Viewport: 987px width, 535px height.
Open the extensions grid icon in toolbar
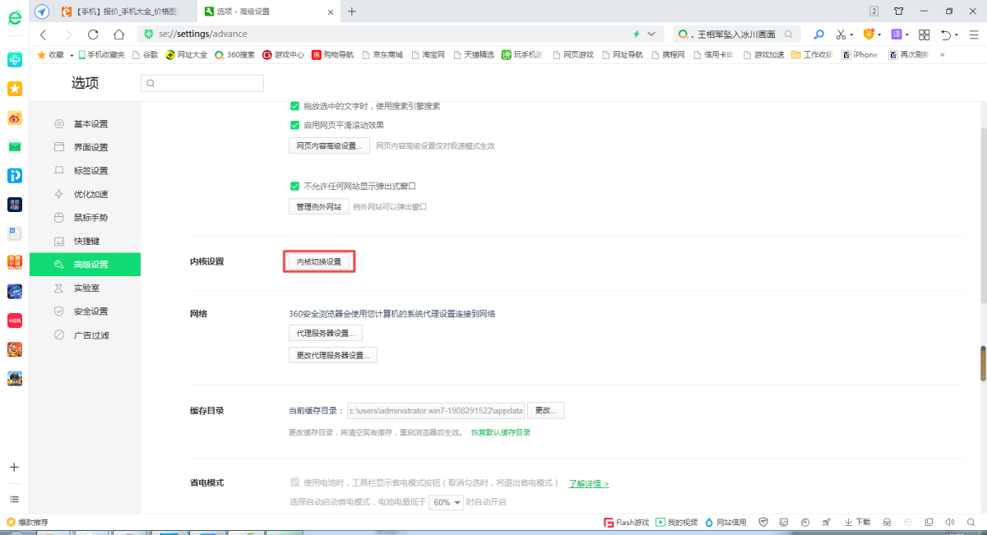tap(924, 35)
